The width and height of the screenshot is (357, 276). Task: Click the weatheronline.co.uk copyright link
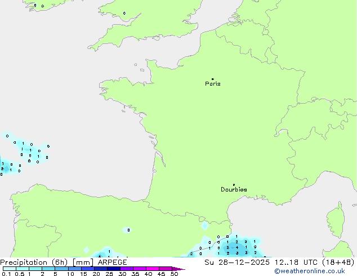pos(310,271)
